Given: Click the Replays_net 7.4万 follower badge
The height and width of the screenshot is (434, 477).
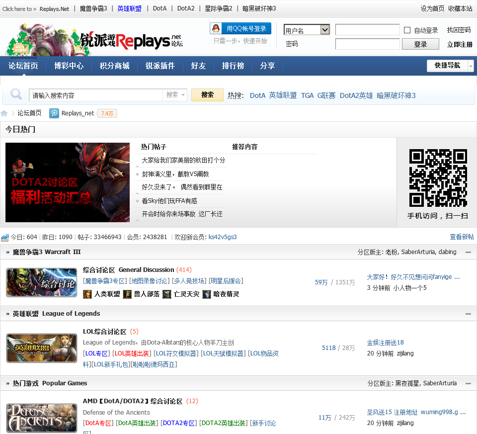Looking at the screenshot, I should (x=107, y=113).
